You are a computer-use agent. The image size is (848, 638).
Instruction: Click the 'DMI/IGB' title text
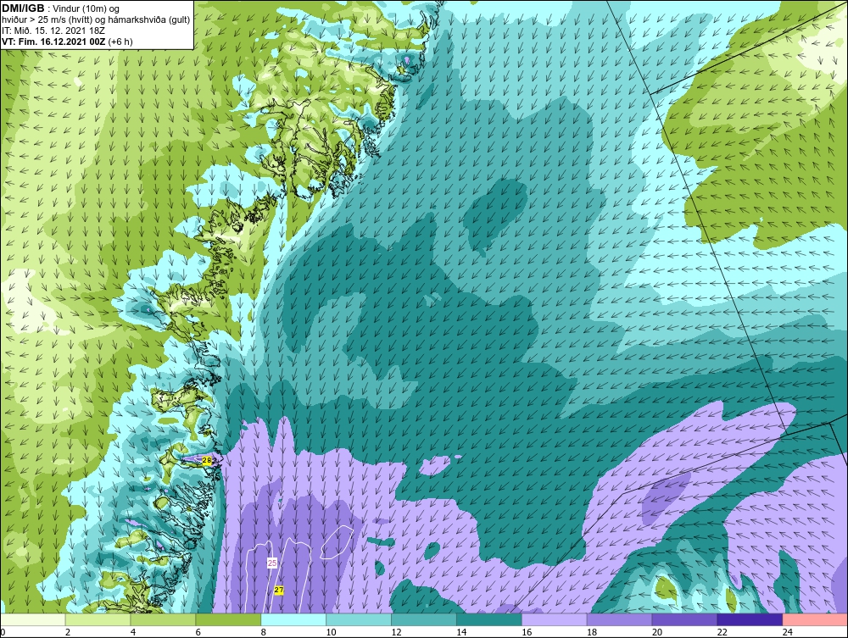(x=23, y=8)
